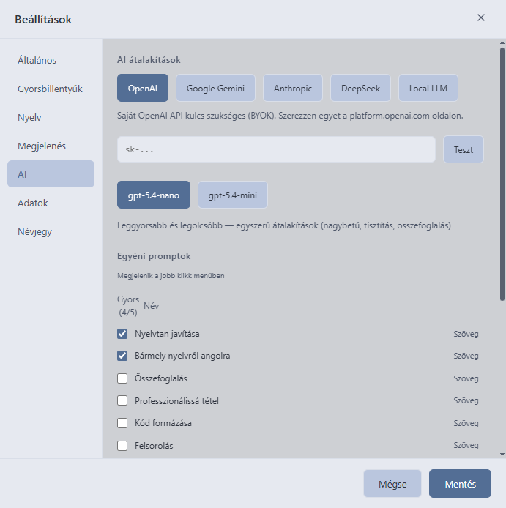
Task: Click the Összefoglalás prompt name
Action: pos(161,378)
